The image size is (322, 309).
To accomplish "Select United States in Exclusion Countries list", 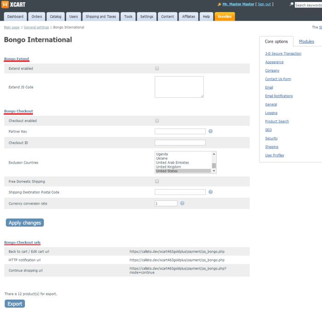I will [x=183, y=171].
